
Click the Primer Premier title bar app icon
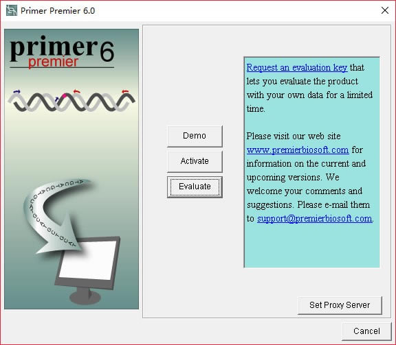(12, 10)
